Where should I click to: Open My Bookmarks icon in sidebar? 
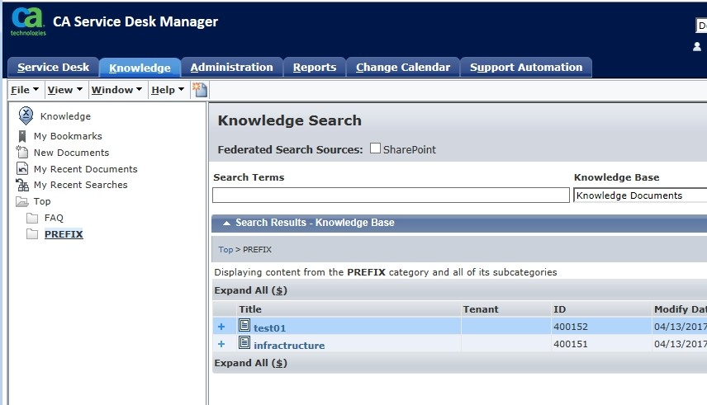(22, 136)
